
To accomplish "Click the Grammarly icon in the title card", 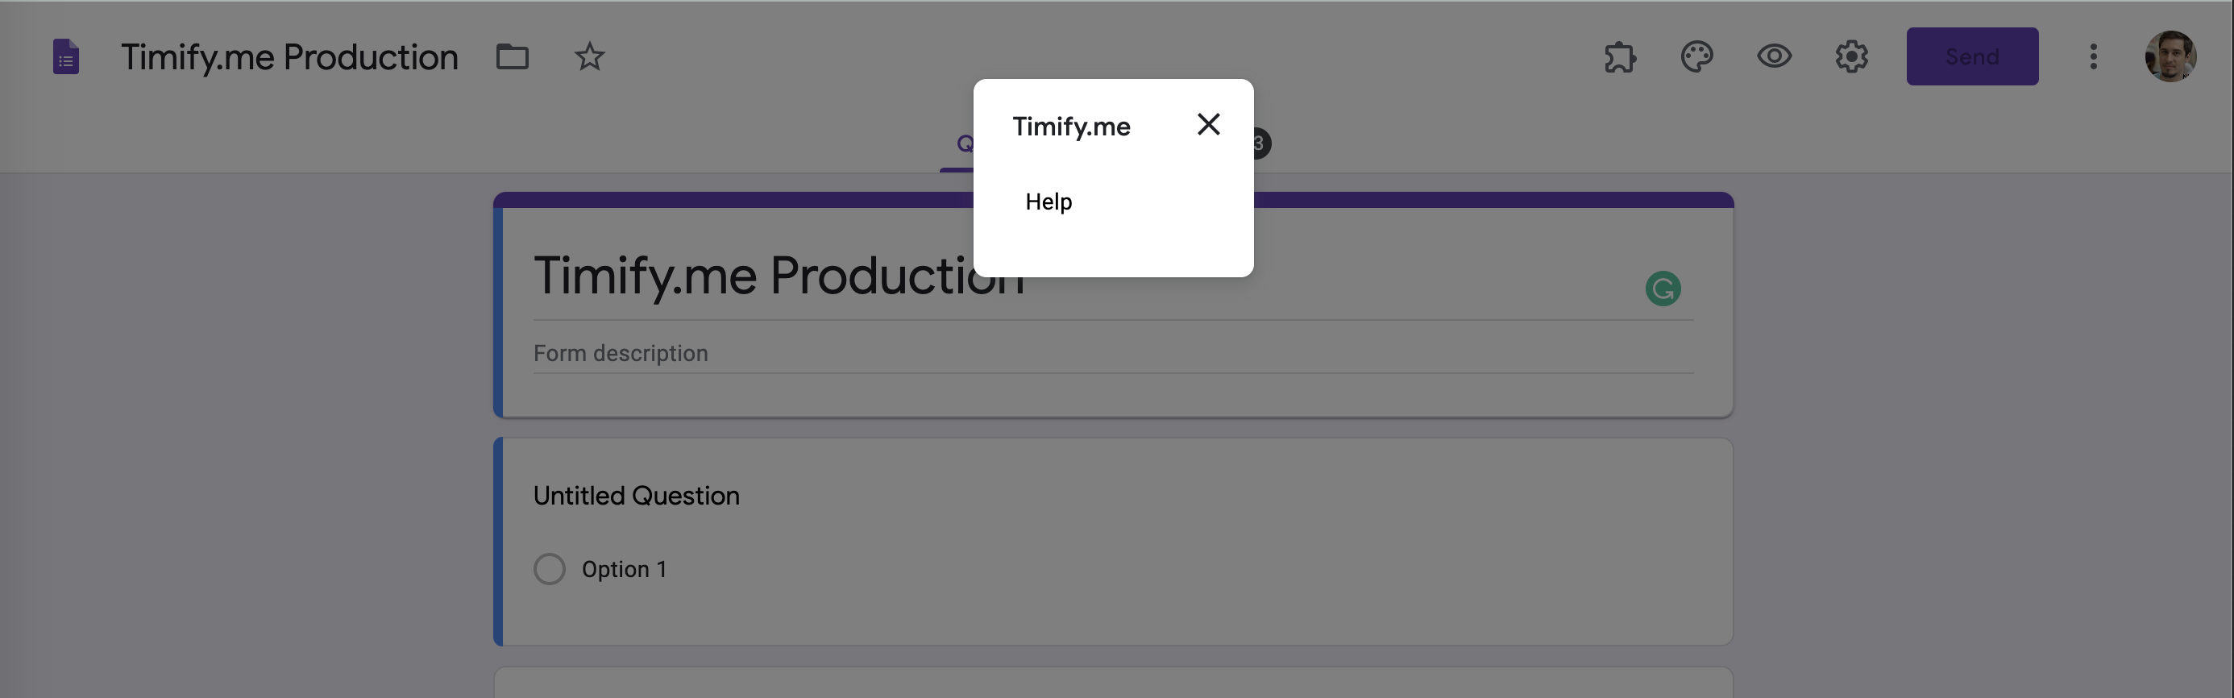I will click(1663, 289).
